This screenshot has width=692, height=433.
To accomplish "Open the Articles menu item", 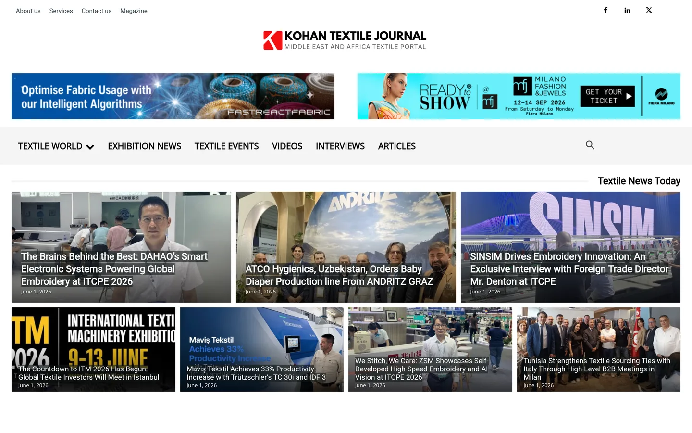I will 397,146.
